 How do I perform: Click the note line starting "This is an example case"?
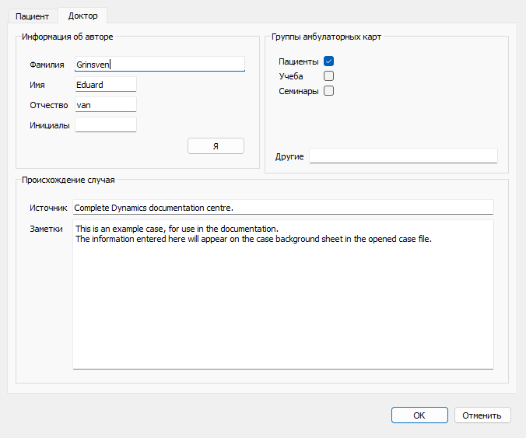(177, 229)
